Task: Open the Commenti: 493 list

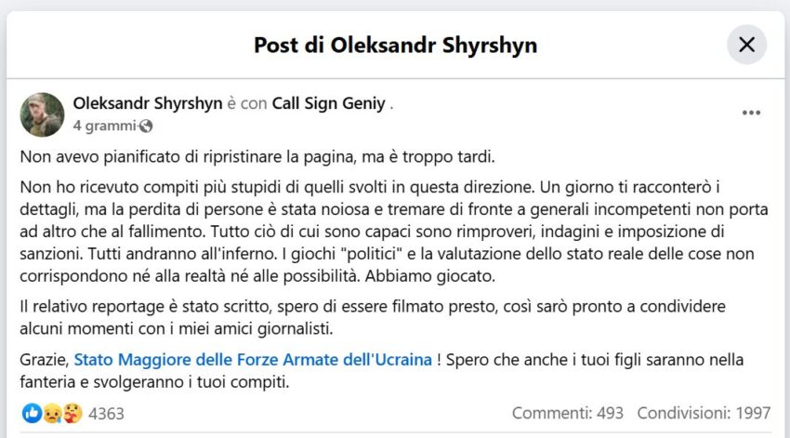Action: (x=568, y=413)
